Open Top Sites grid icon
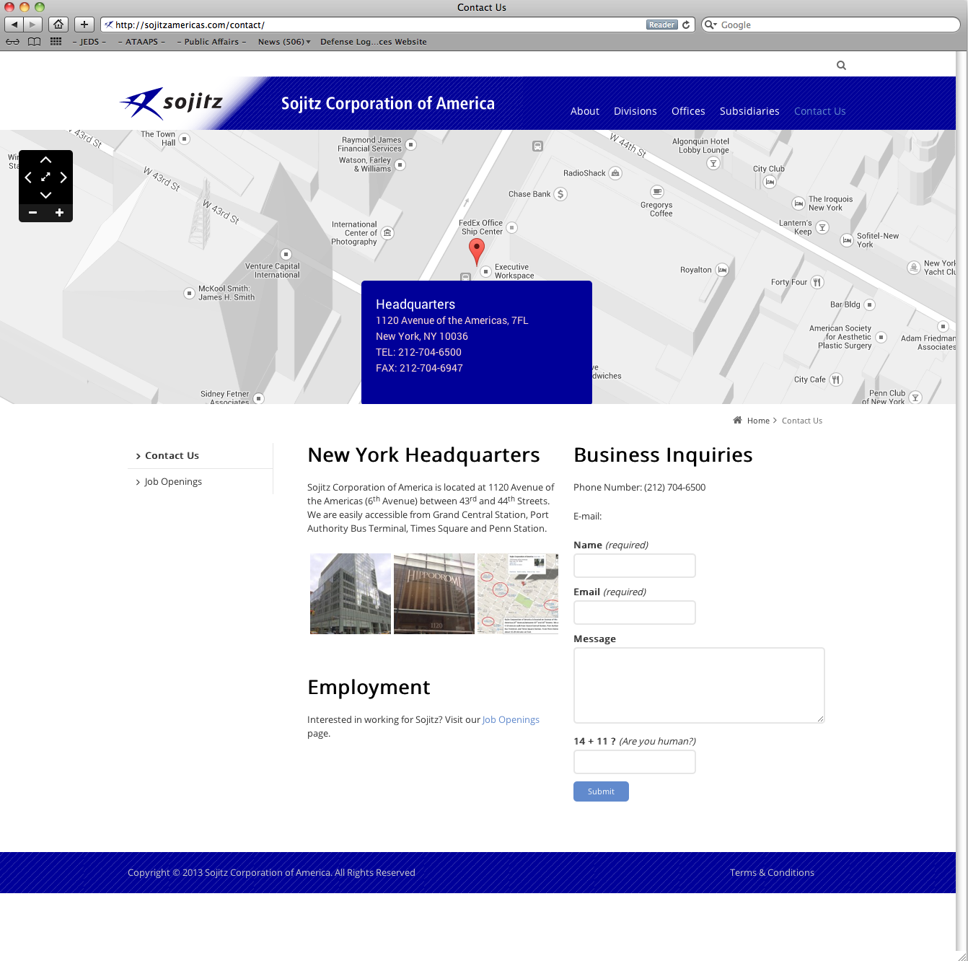968x961 pixels. (56, 42)
